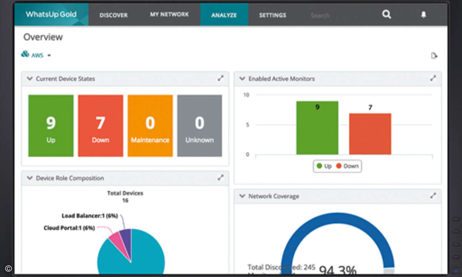Screen dimensions: 462x277
Task: Collapse the Current Device States panel
Action: pos(29,78)
